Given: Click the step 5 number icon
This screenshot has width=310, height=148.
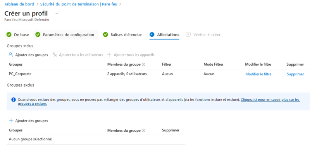Looking at the screenshot, I should (188, 34).
